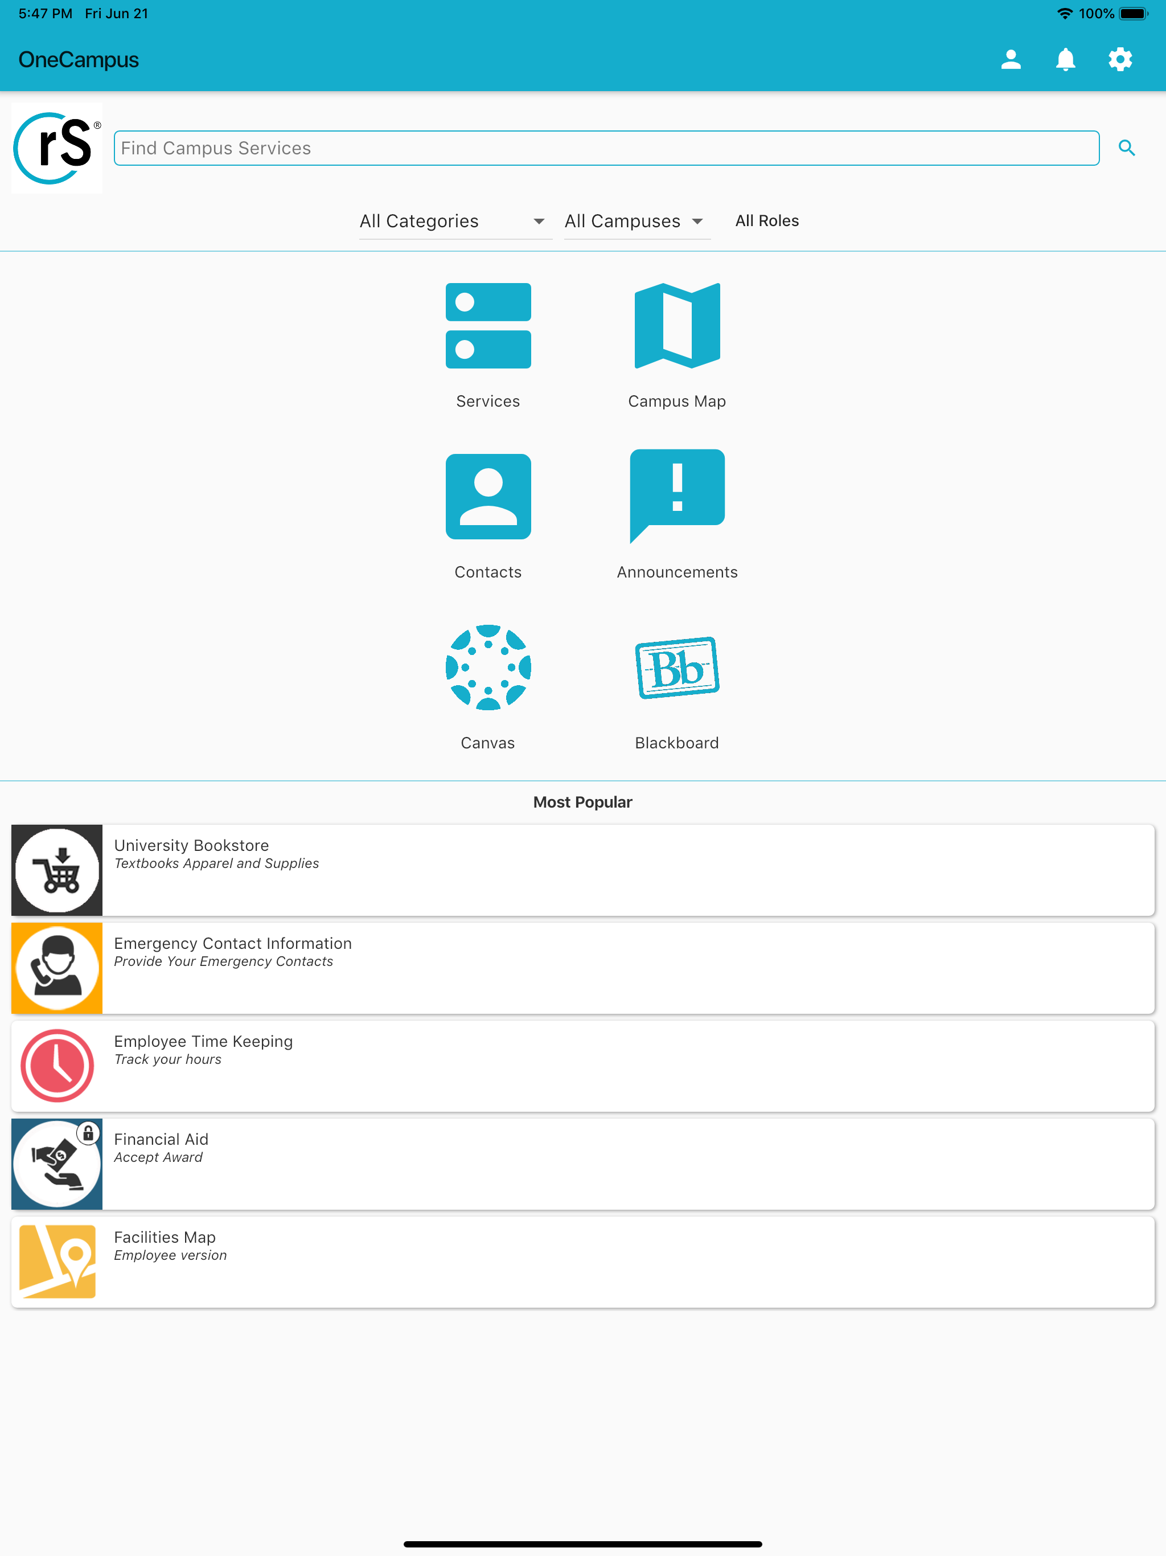Click 'Track your hours' subtitle
Screen dimensions: 1166x1556
(168, 1059)
